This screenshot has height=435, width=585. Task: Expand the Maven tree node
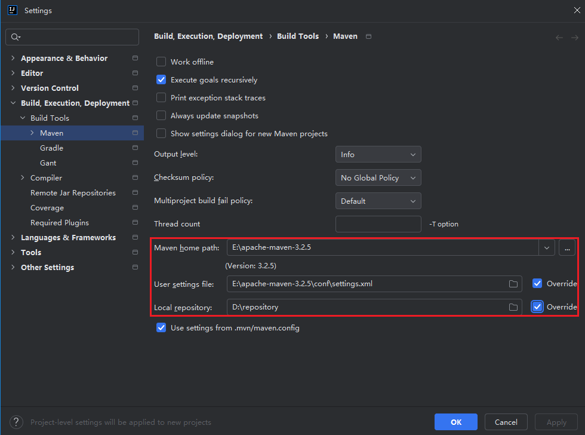pyautogui.click(x=32, y=133)
